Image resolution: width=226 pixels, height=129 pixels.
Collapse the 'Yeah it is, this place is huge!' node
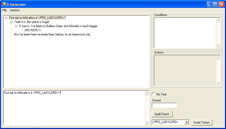click(11, 22)
